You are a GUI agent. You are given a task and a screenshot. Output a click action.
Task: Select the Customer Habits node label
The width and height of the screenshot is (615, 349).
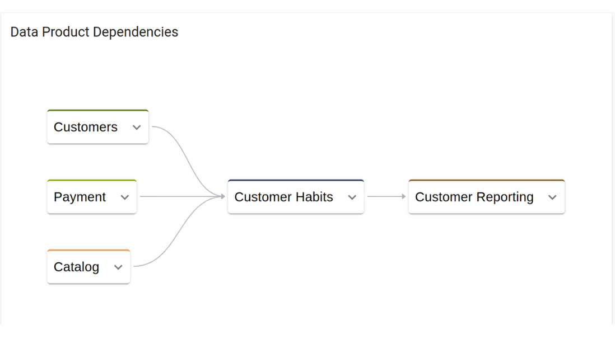(283, 197)
